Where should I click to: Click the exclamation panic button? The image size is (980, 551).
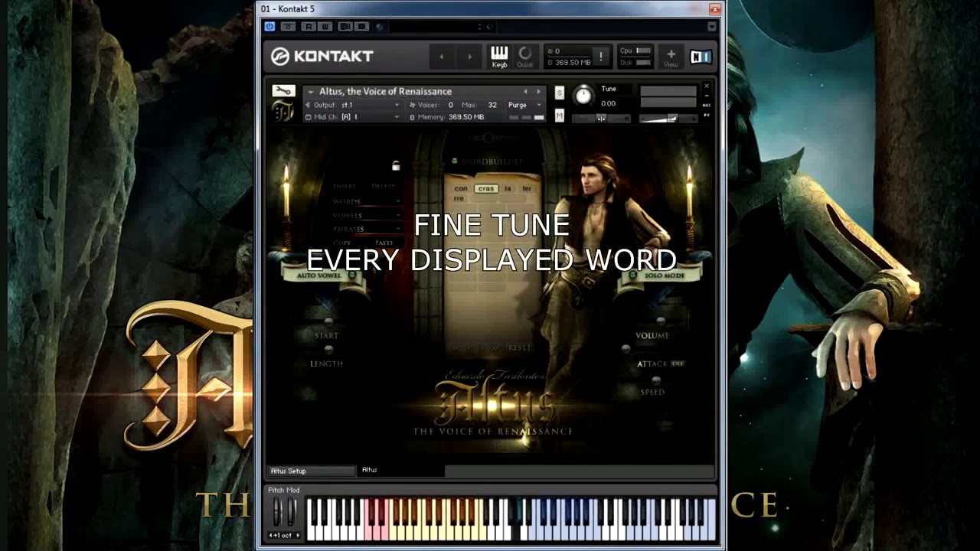click(x=601, y=56)
